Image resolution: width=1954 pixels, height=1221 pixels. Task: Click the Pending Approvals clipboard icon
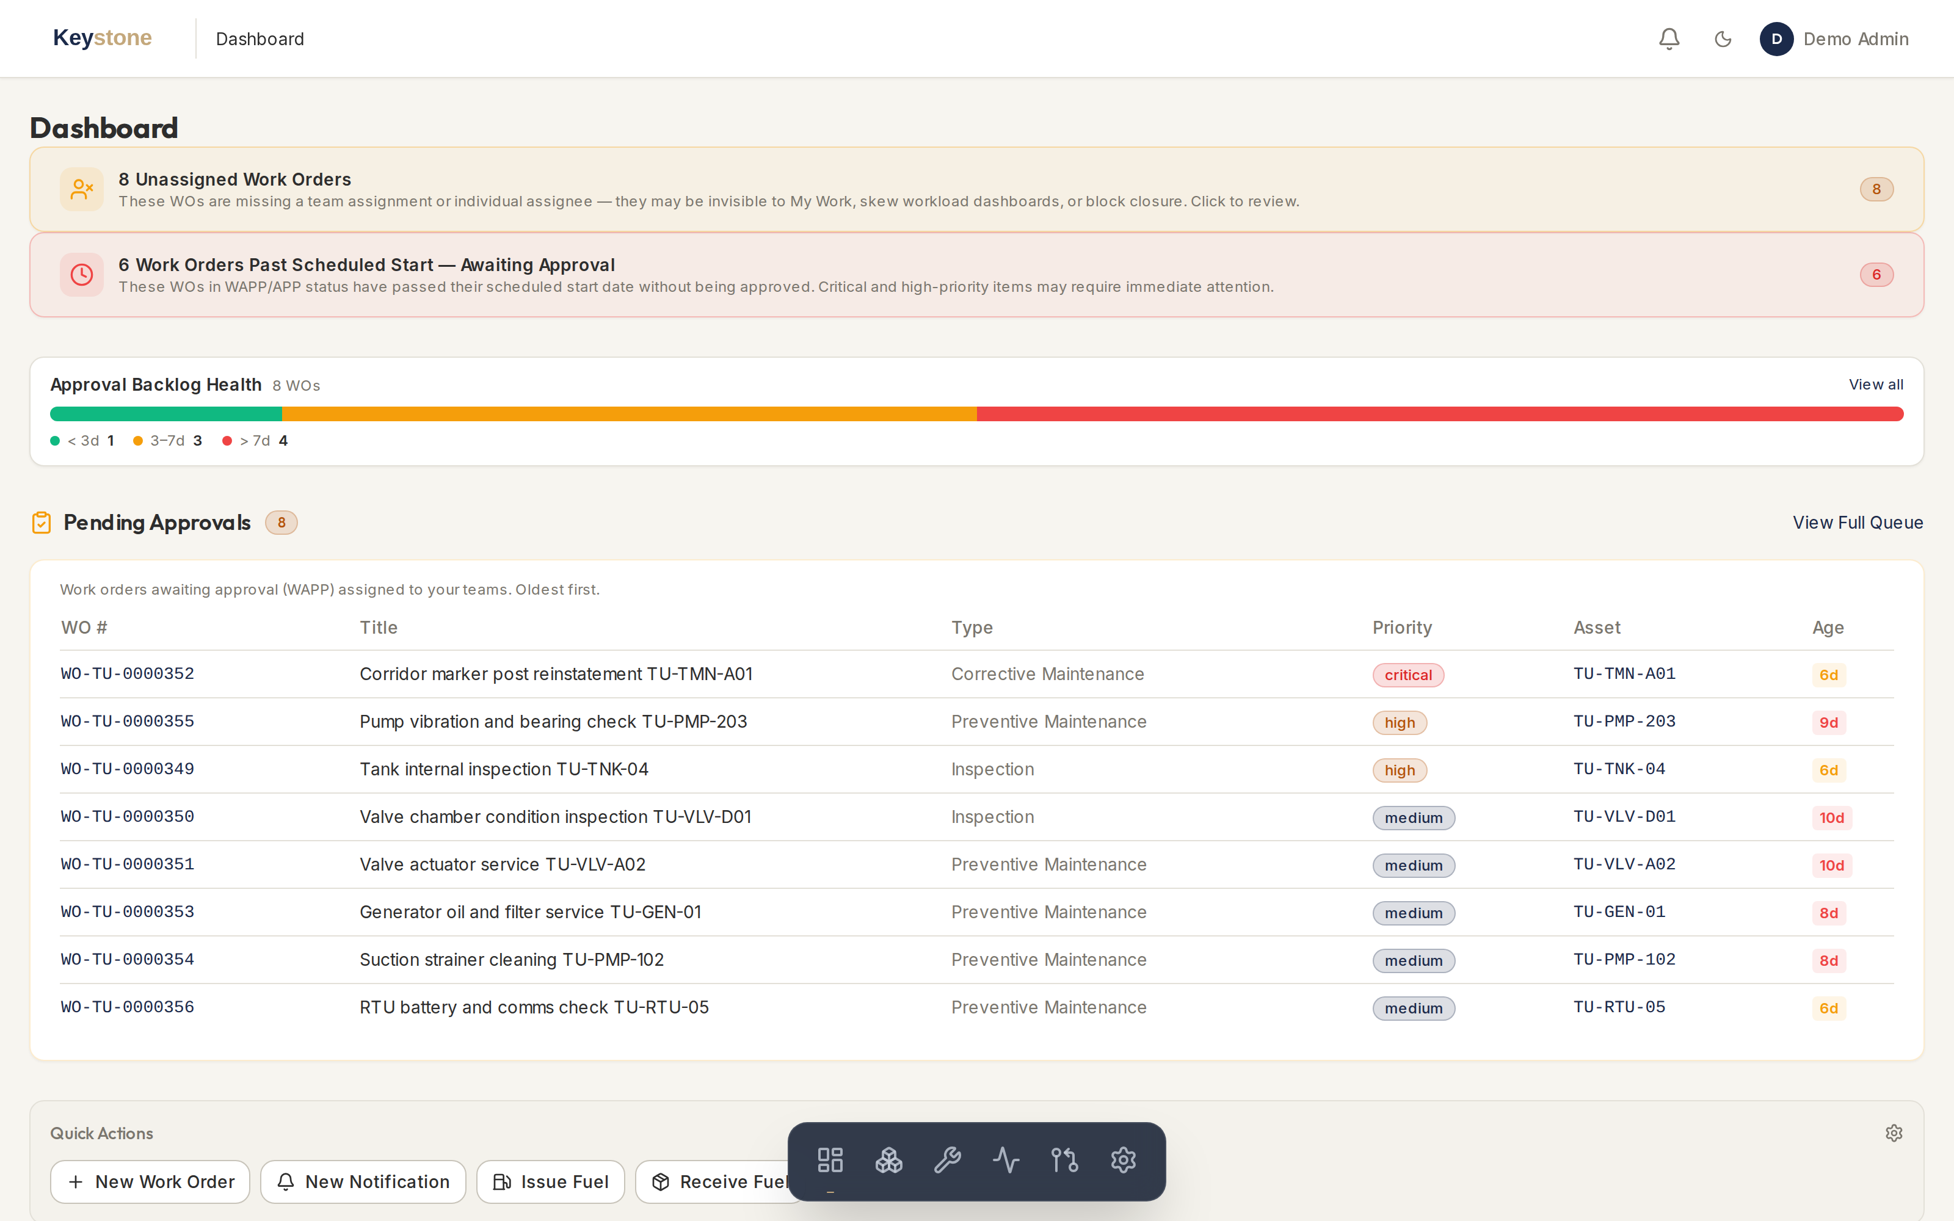[x=41, y=523]
